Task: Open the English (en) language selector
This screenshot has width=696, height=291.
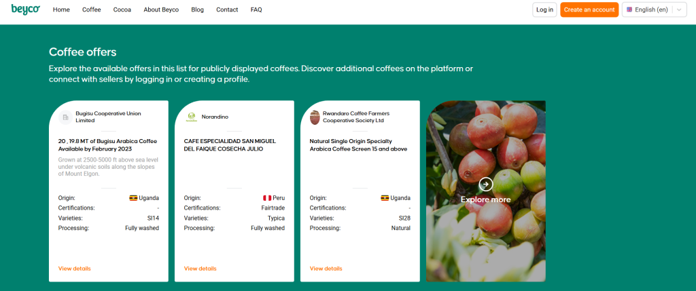Action: [655, 9]
